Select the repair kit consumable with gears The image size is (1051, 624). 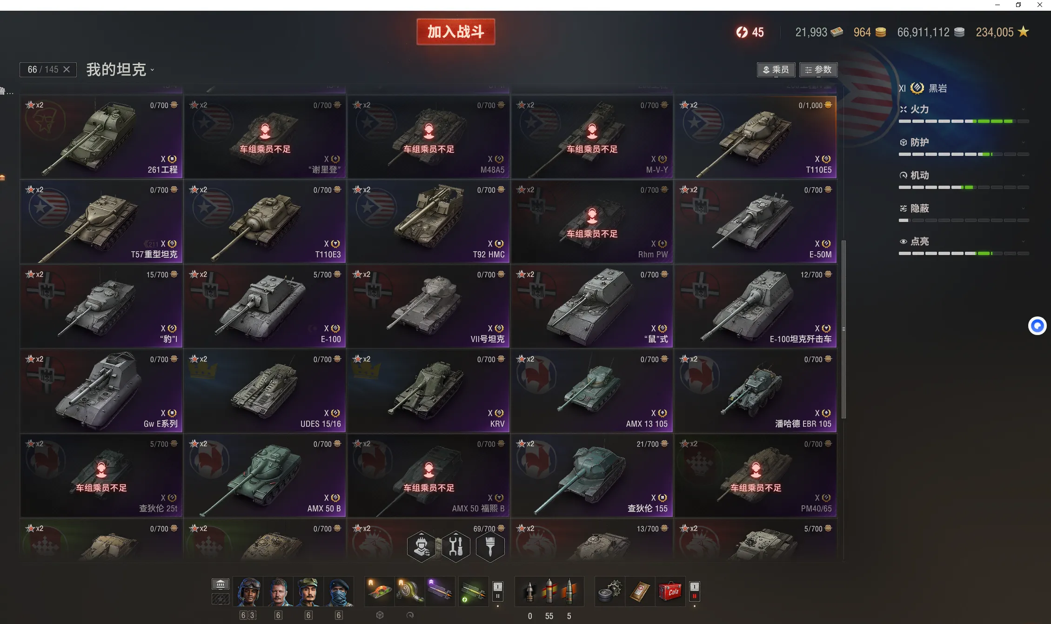click(x=609, y=591)
